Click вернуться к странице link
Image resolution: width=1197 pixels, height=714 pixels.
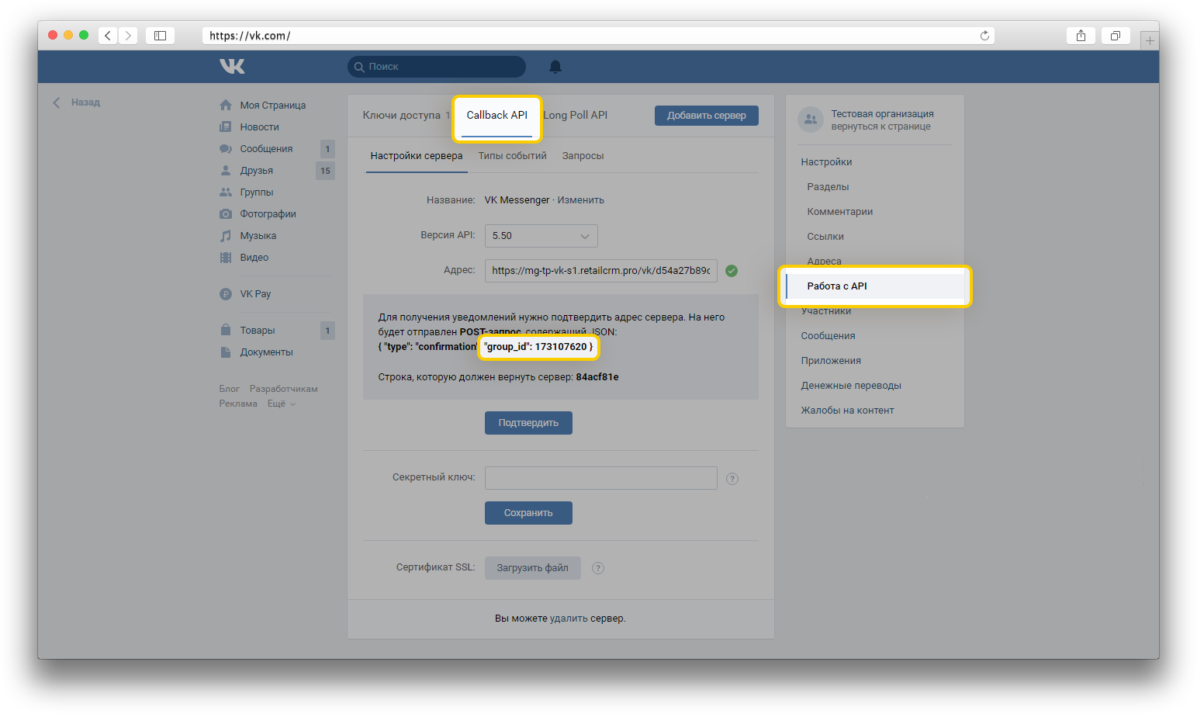click(880, 127)
